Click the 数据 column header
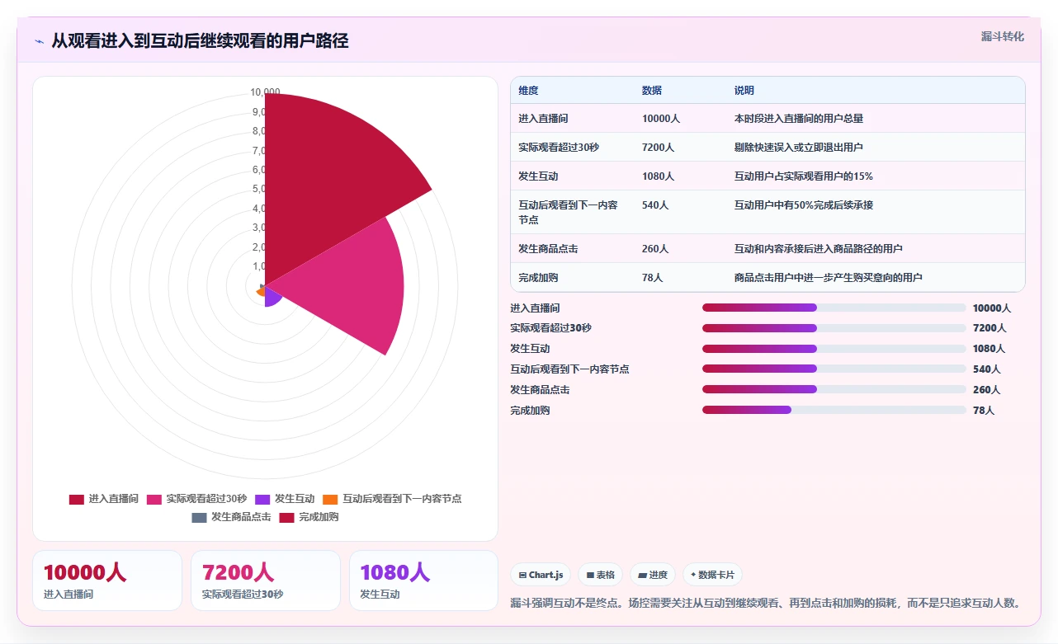1058x644 pixels. [652, 91]
